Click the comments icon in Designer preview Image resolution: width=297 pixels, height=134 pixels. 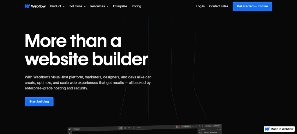(x=200, y=126)
